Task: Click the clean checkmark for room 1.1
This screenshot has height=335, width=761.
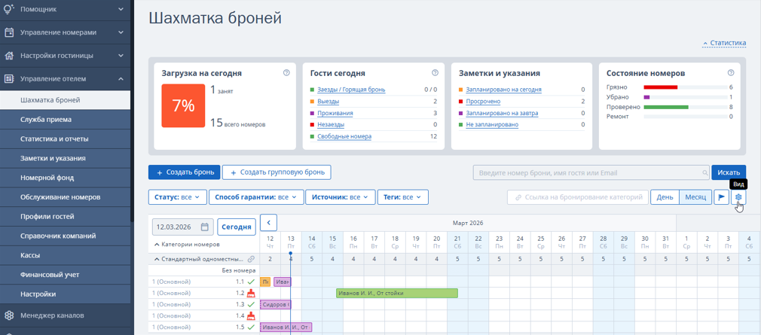Action: (251, 282)
